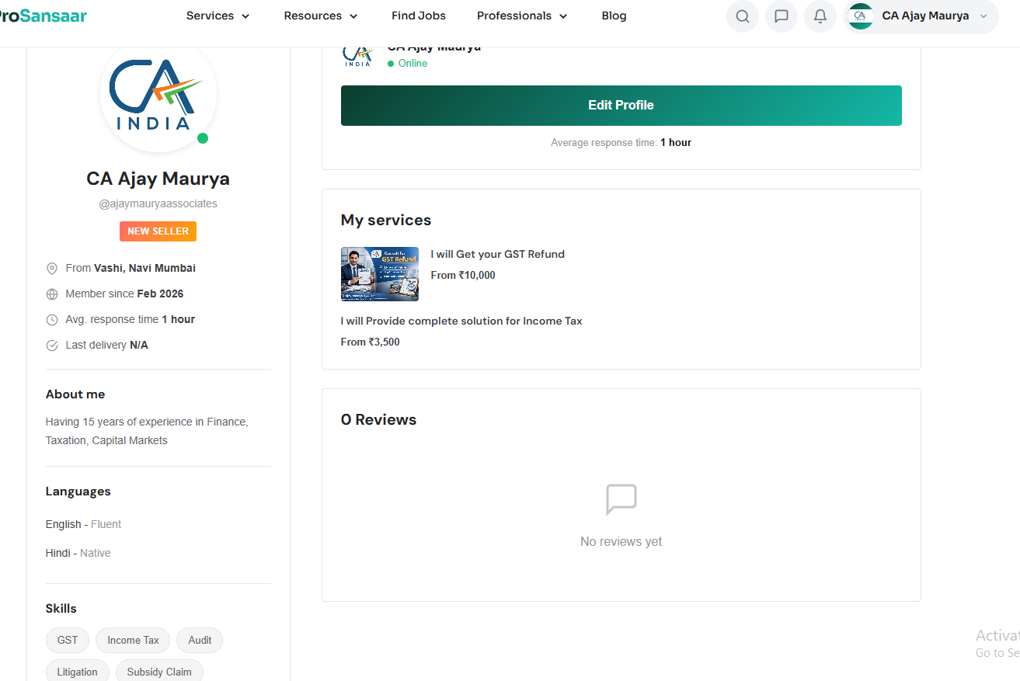Open the Blog menu item
Image resolution: width=1020 pixels, height=681 pixels.
tap(614, 16)
